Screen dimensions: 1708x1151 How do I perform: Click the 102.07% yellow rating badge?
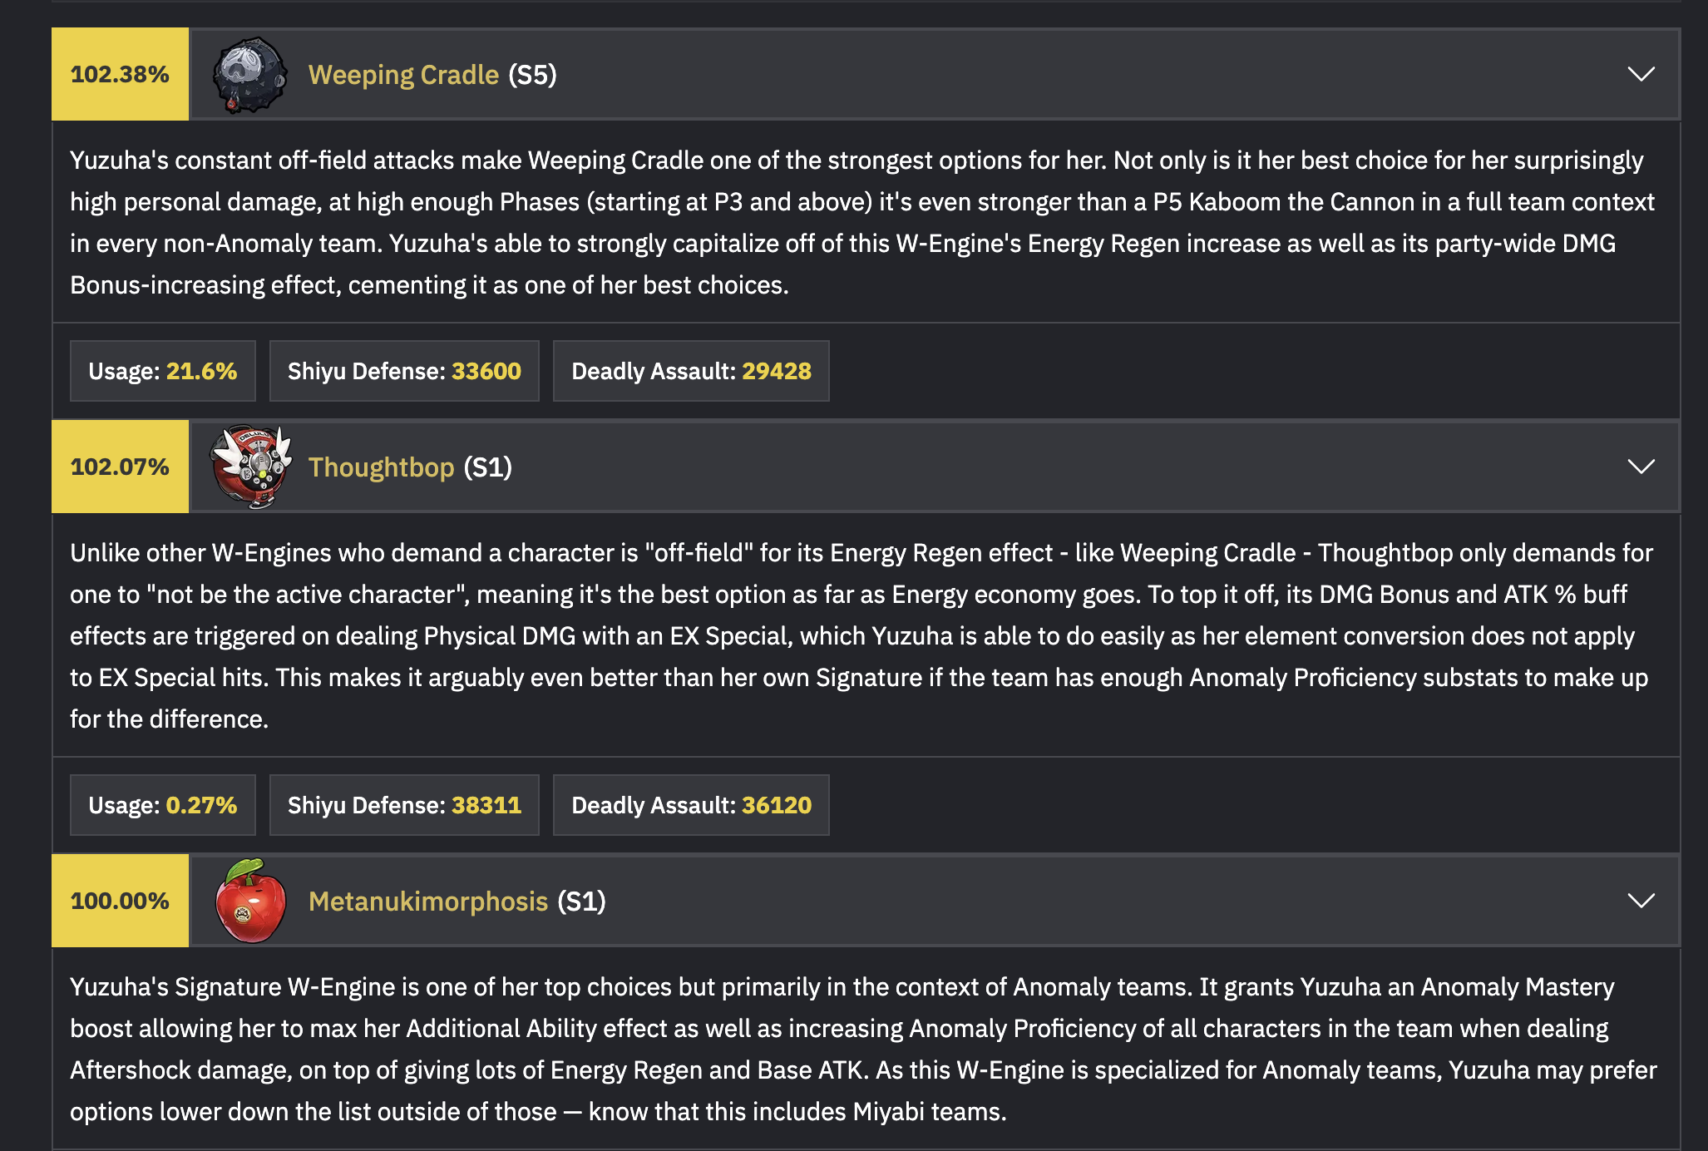tap(120, 467)
